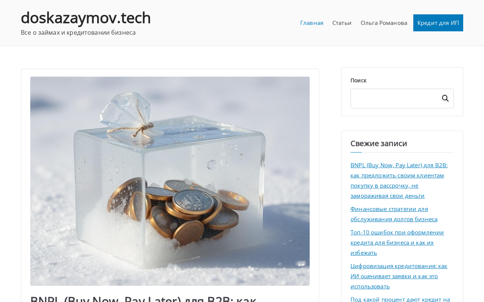The width and height of the screenshot is (484, 302).
Task: Open the Ольга Романова author page
Action: tap(384, 23)
